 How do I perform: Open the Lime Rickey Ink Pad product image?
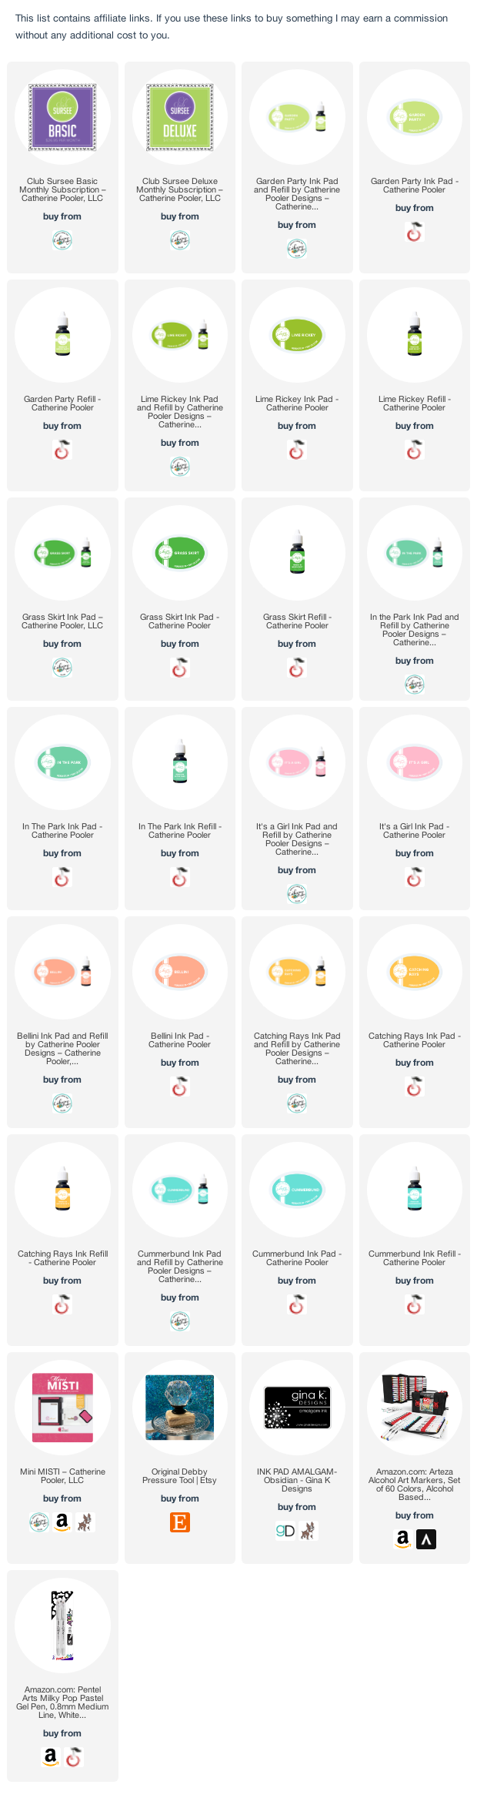[x=297, y=335]
